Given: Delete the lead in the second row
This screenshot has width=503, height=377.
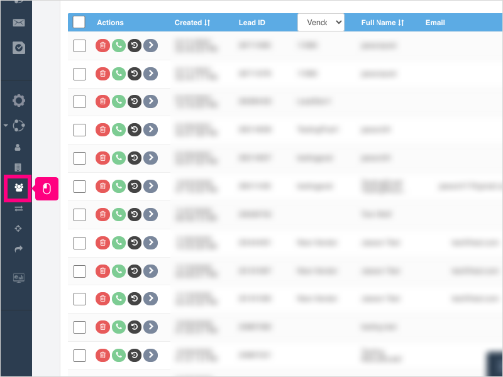Looking at the screenshot, I should click(102, 74).
